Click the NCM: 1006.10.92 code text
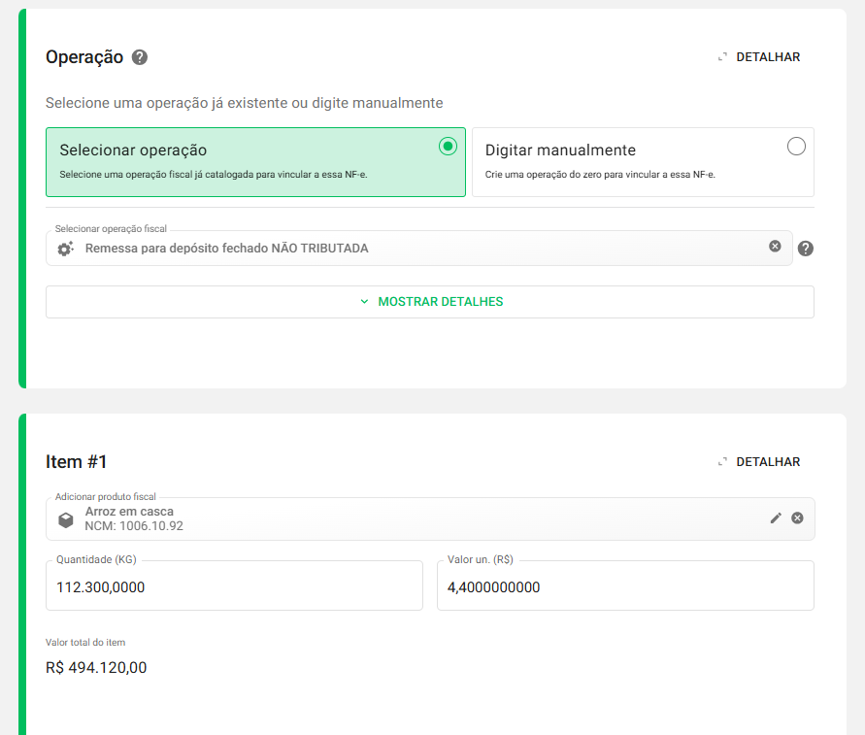This screenshot has width=865, height=735. (x=134, y=526)
